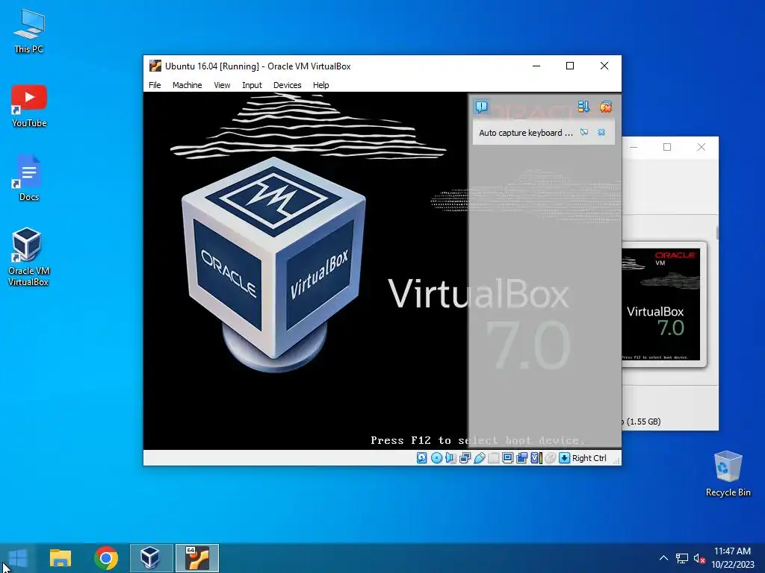Click the VM window title bar icon
Viewport: 765px width, 573px height.
click(x=155, y=66)
